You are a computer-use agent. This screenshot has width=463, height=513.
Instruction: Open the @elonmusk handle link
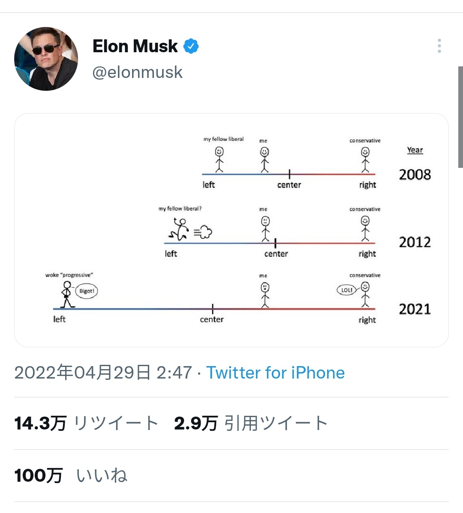point(138,72)
